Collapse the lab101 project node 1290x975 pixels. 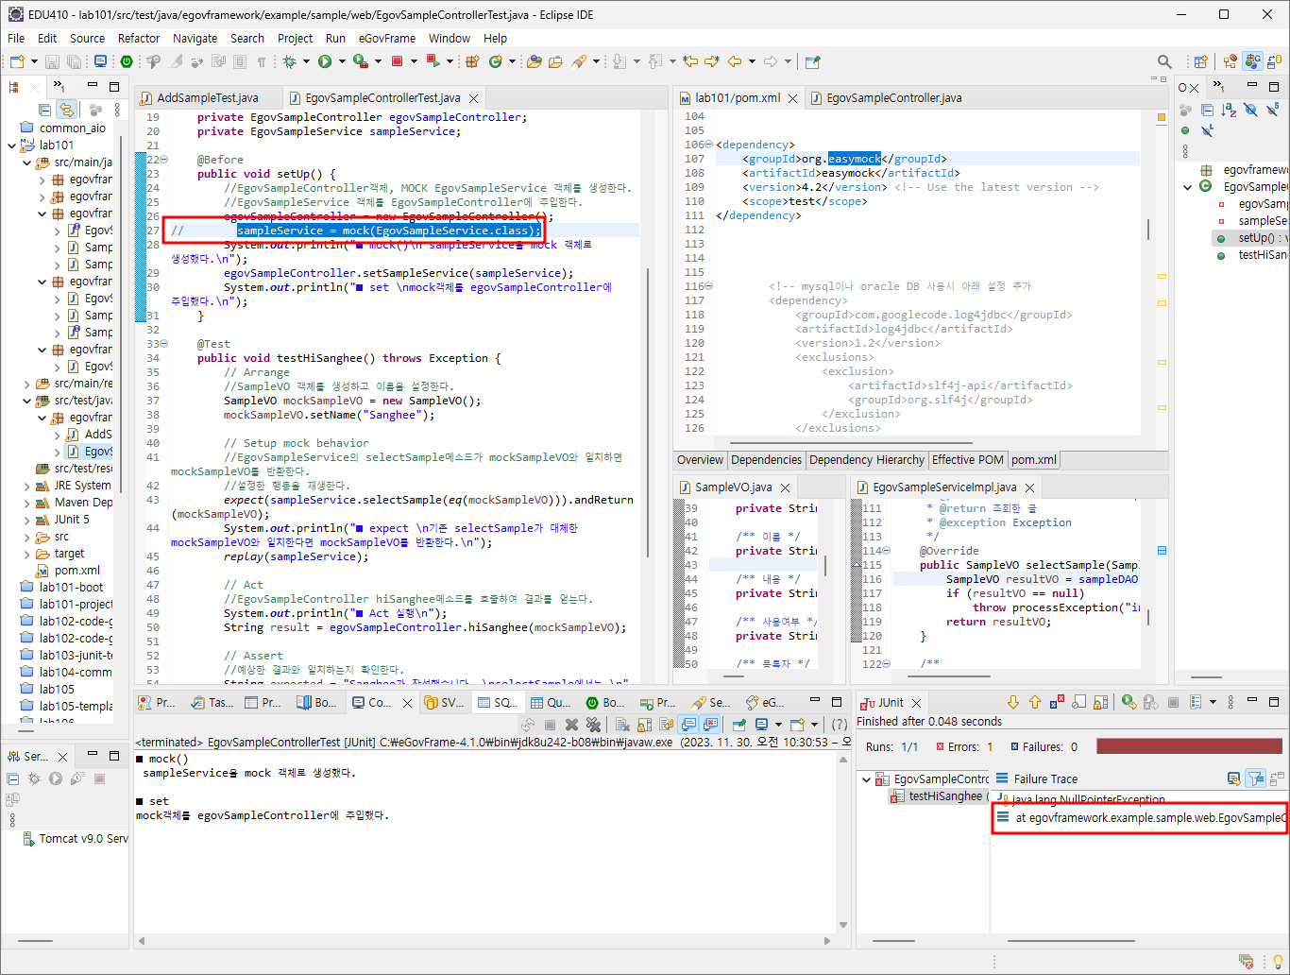pos(11,145)
